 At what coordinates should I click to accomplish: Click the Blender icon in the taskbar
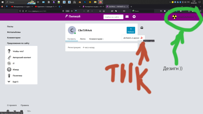pos(80,2)
